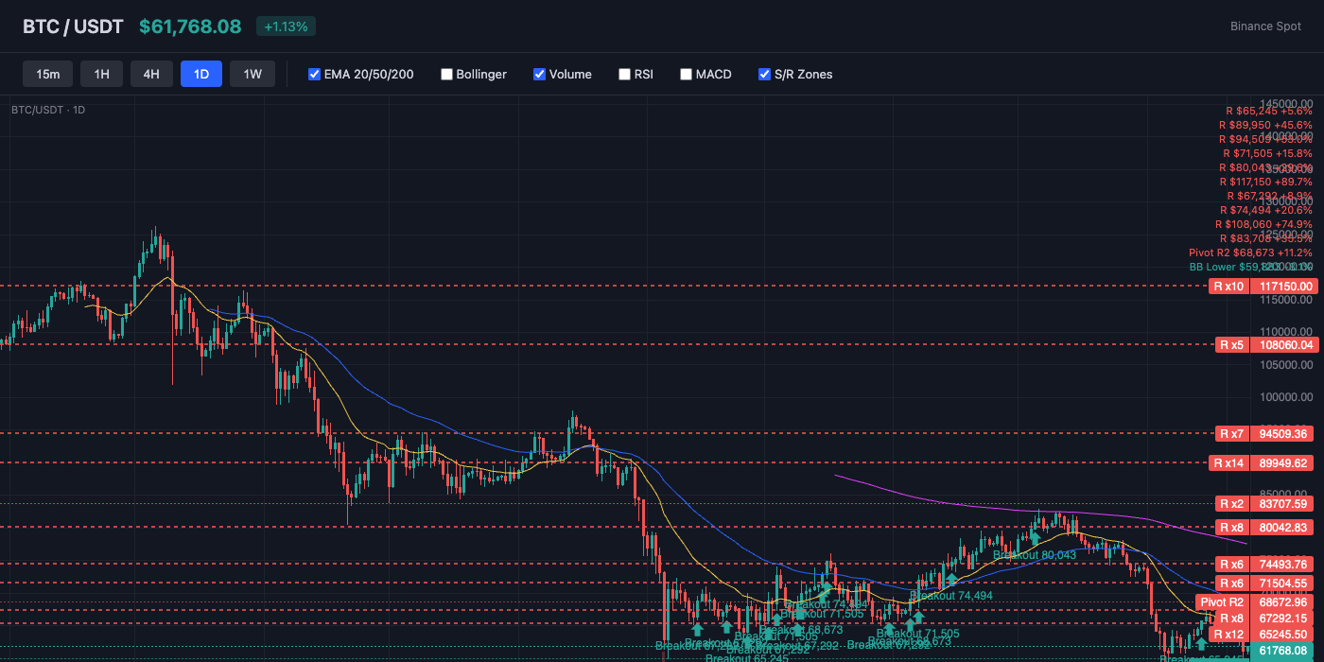Uncheck the S/R Zones checkbox
This screenshot has width=1324, height=662.
(x=764, y=74)
